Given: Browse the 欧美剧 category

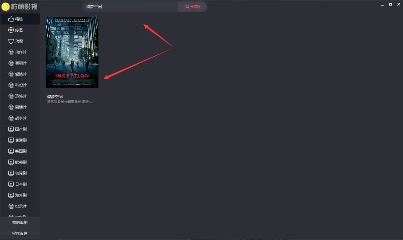Looking at the screenshot, I should click(x=21, y=162).
